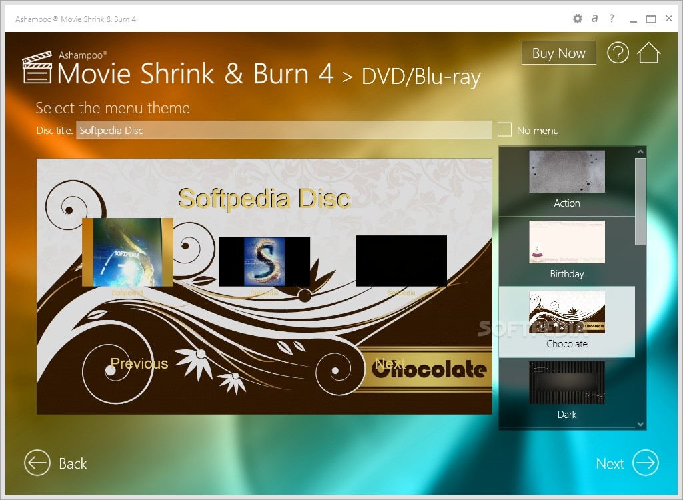Screen dimensions: 683x500
Task: Select the Dark menu theme thumbnail
Action: 567,383
